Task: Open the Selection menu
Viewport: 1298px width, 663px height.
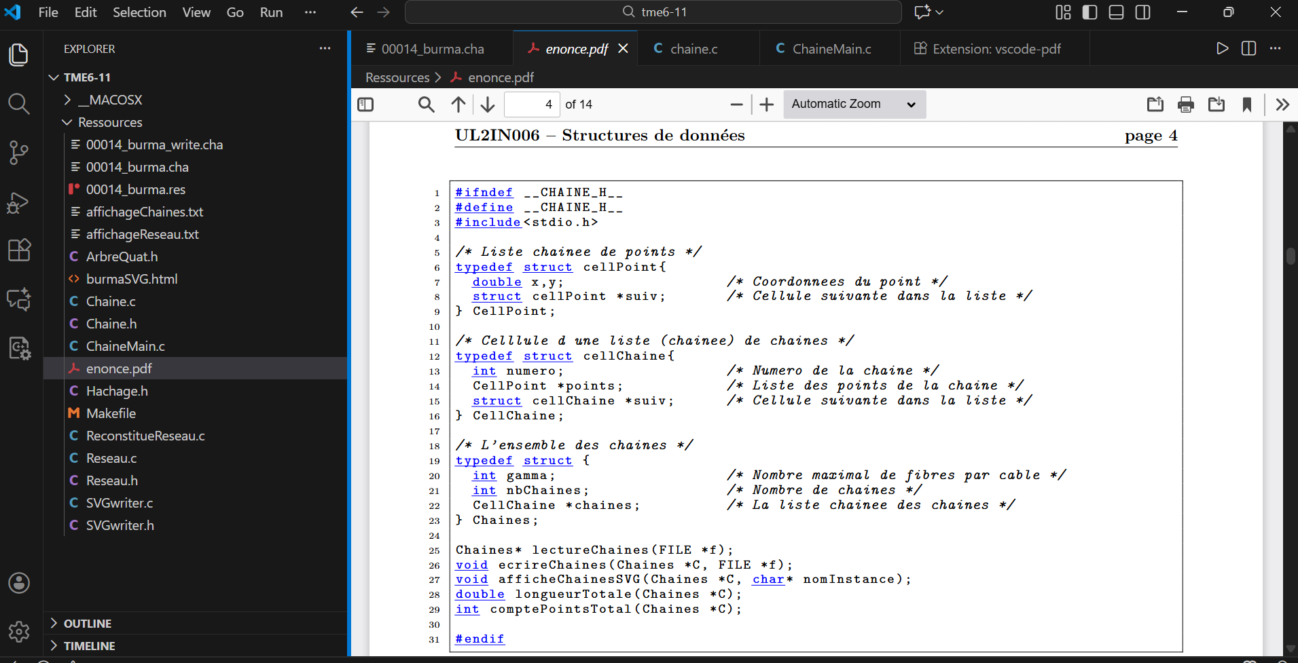Action: click(139, 12)
